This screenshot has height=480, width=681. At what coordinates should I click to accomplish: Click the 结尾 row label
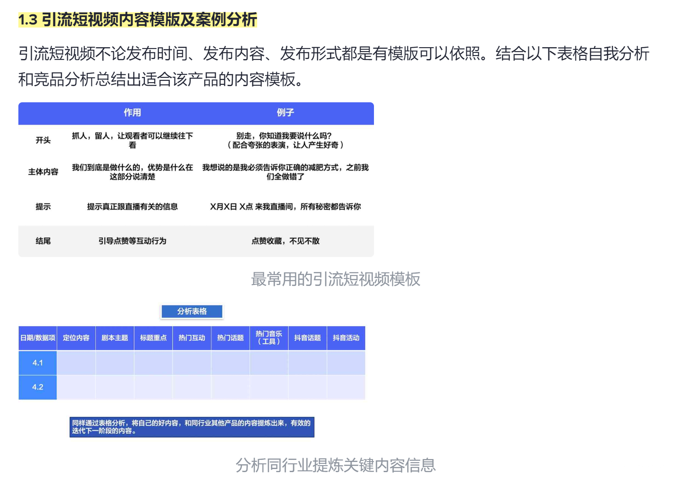point(43,241)
